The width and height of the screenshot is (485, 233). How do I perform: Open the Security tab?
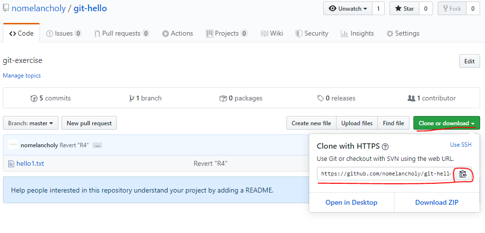click(312, 34)
